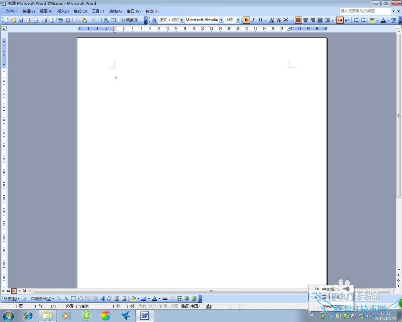The width and height of the screenshot is (402, 322).
Task: Click the character border A icon
Action: tap(271, 20)
